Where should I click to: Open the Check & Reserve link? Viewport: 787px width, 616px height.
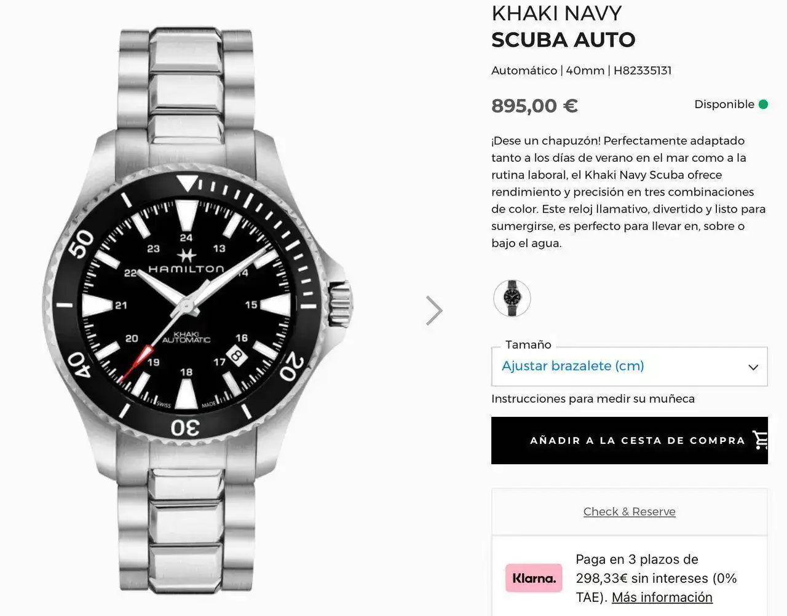629,511
